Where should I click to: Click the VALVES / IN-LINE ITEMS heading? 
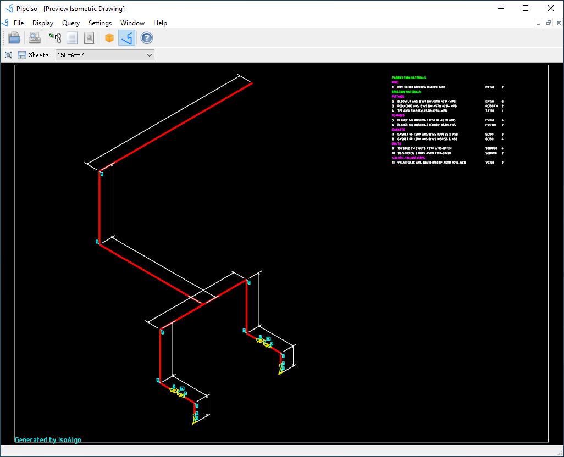408,158
